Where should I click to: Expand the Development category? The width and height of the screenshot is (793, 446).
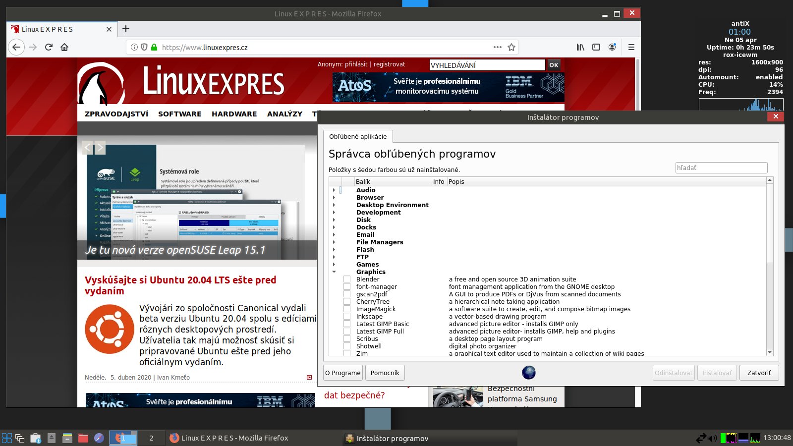[334, 213]
